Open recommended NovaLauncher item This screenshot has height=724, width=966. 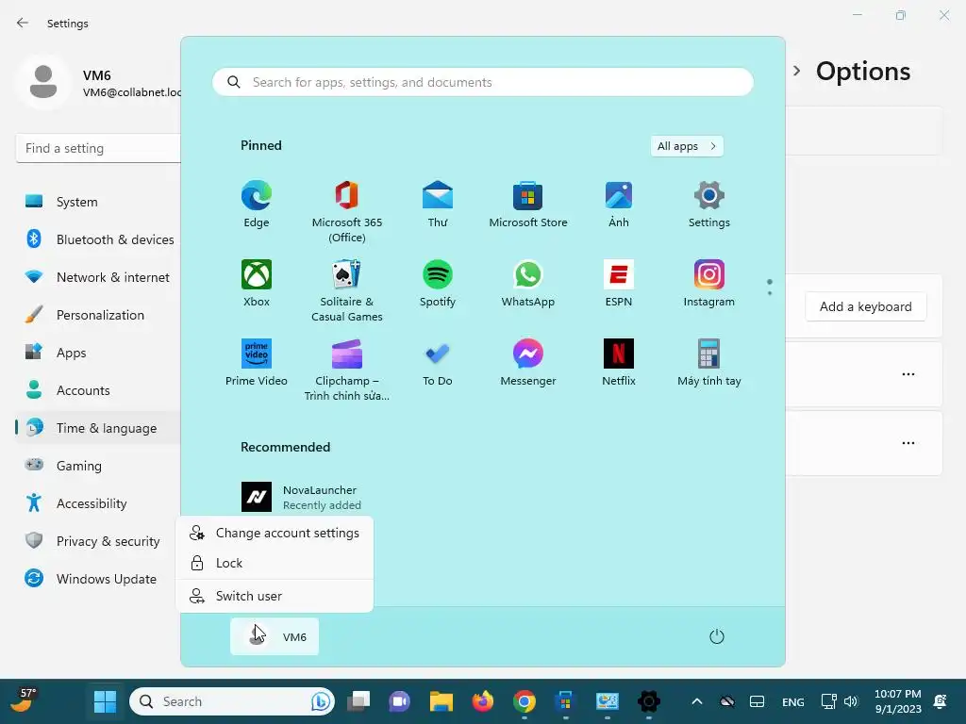click(302, 497)
